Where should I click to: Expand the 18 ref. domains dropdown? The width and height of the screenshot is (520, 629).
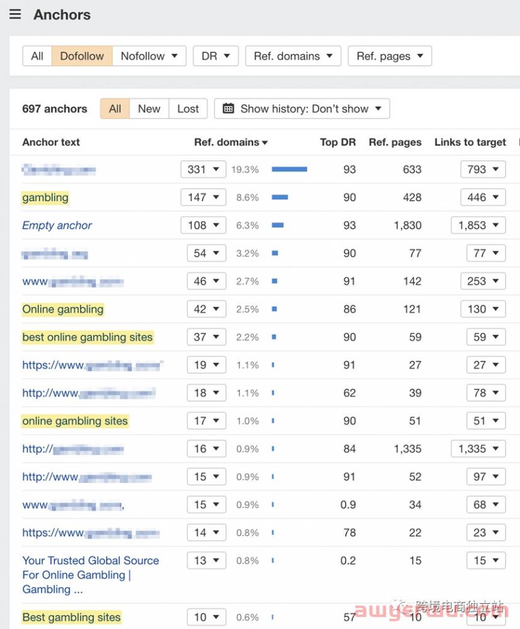pyautogui.click(x=206, y=393)
